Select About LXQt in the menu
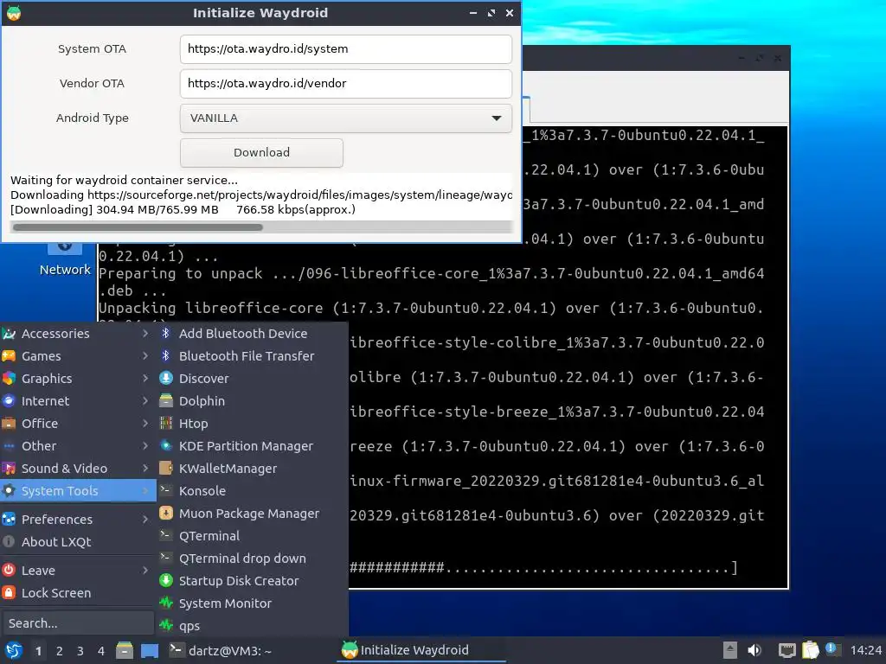The height and width of the screenshot is (664, 886). (77, 542)
